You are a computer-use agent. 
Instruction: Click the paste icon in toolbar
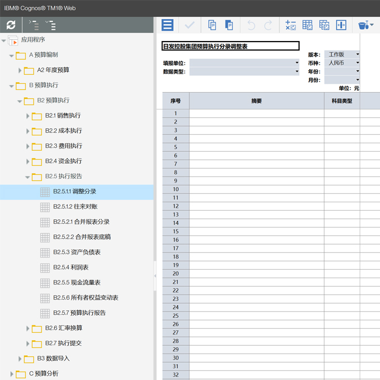[229, 25]
